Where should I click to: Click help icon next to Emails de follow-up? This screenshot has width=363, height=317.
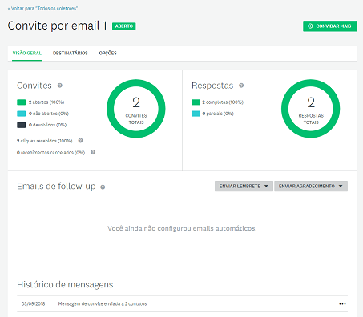click(103, 187)
